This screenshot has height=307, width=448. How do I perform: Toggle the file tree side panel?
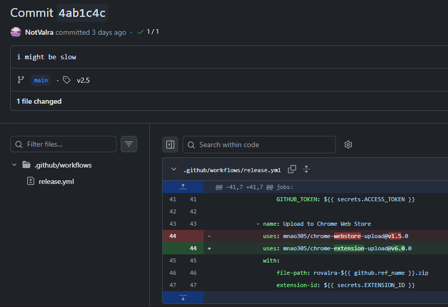pyautogui.click(x=170, y=145)
